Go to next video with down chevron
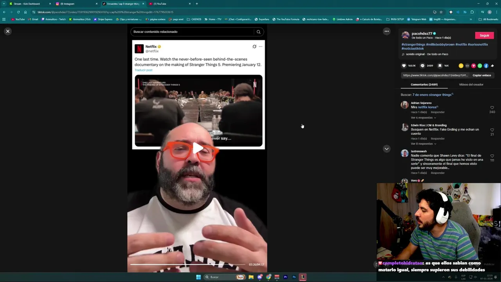The height and width of the screenshot is (282, 501). click(x=386, y=149)
